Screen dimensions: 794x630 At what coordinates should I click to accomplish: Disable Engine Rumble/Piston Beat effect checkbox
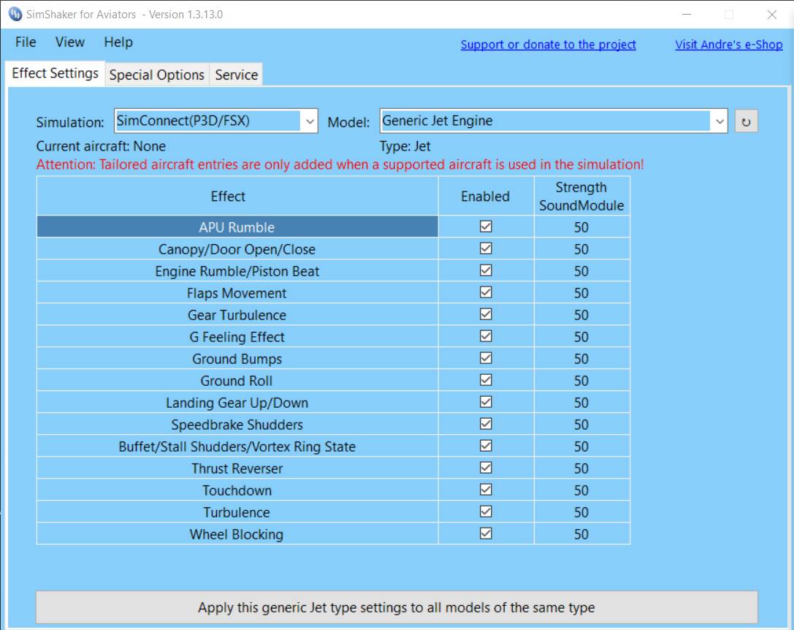[486, 270]
